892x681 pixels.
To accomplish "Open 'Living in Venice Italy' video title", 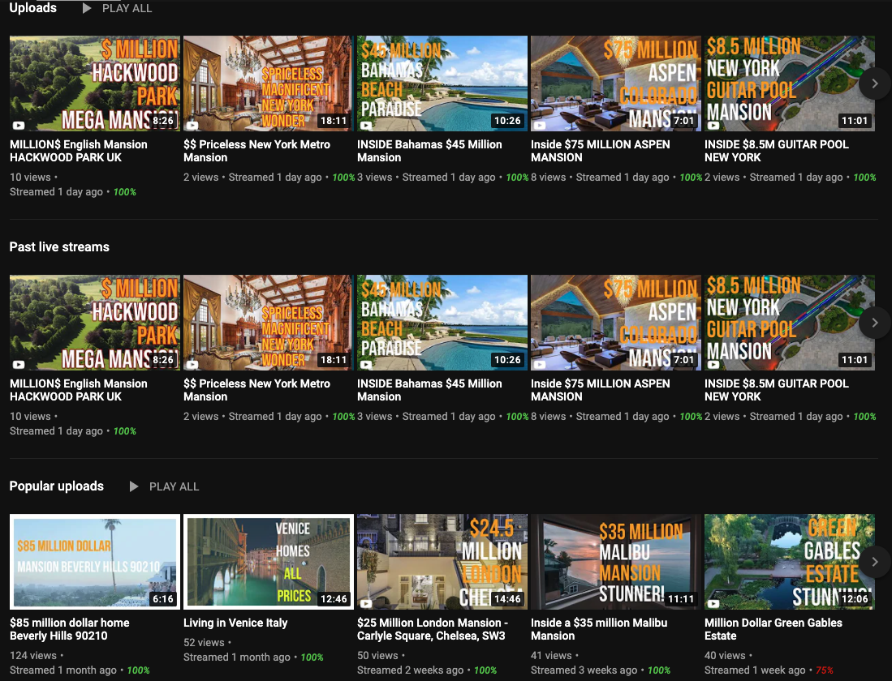I will click(x=235, y=623).
